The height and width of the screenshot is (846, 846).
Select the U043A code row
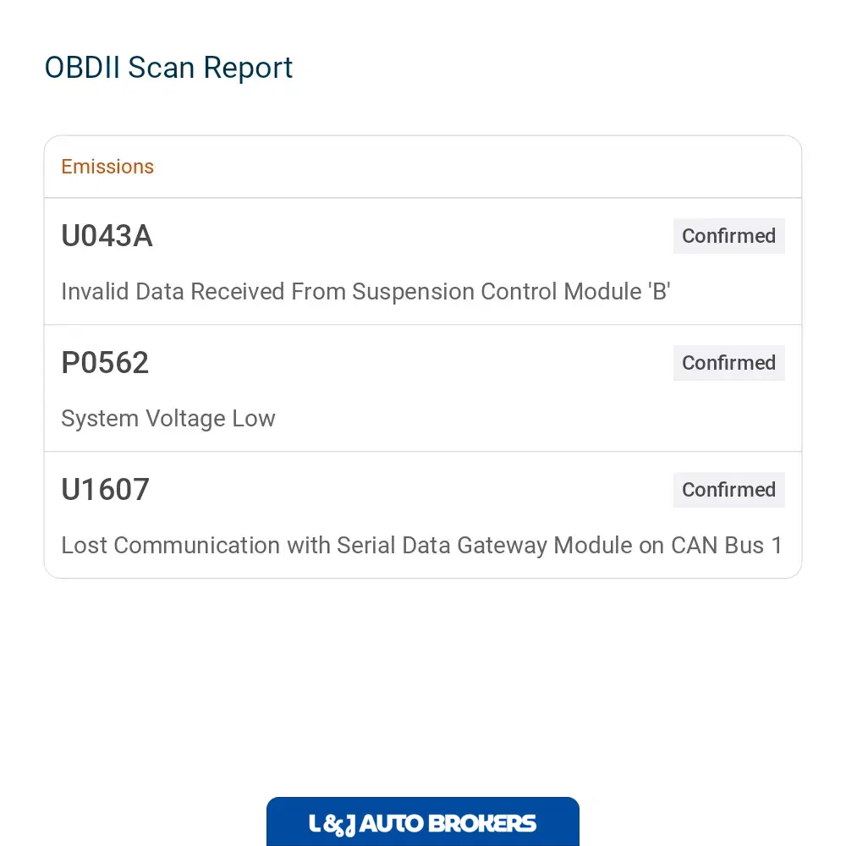[423, 261]
